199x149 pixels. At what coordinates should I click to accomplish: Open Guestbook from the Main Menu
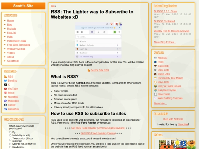coord(13,61)
